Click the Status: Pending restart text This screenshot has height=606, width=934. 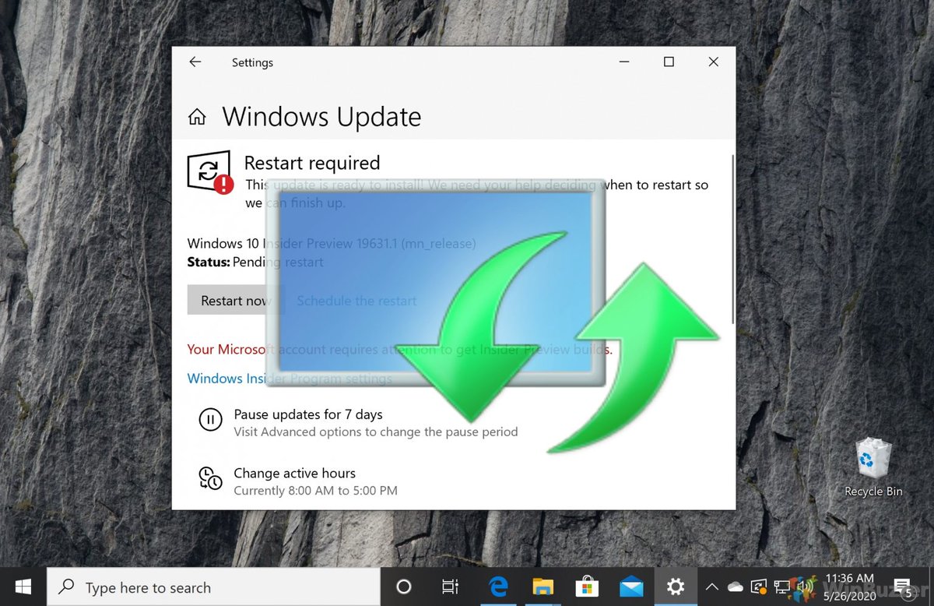255,262
